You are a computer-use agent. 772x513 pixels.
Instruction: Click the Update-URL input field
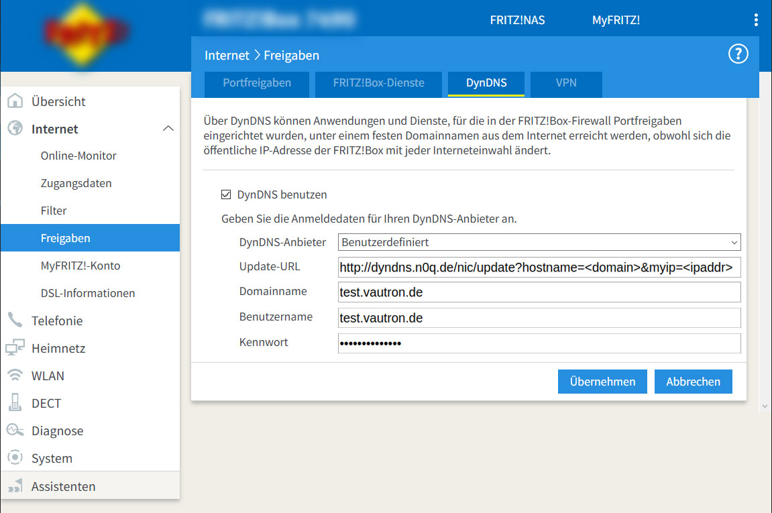[539, 268]
